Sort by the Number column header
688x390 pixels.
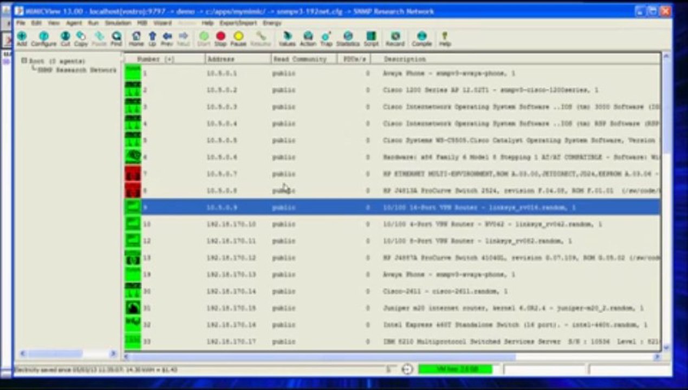point(165,58)
